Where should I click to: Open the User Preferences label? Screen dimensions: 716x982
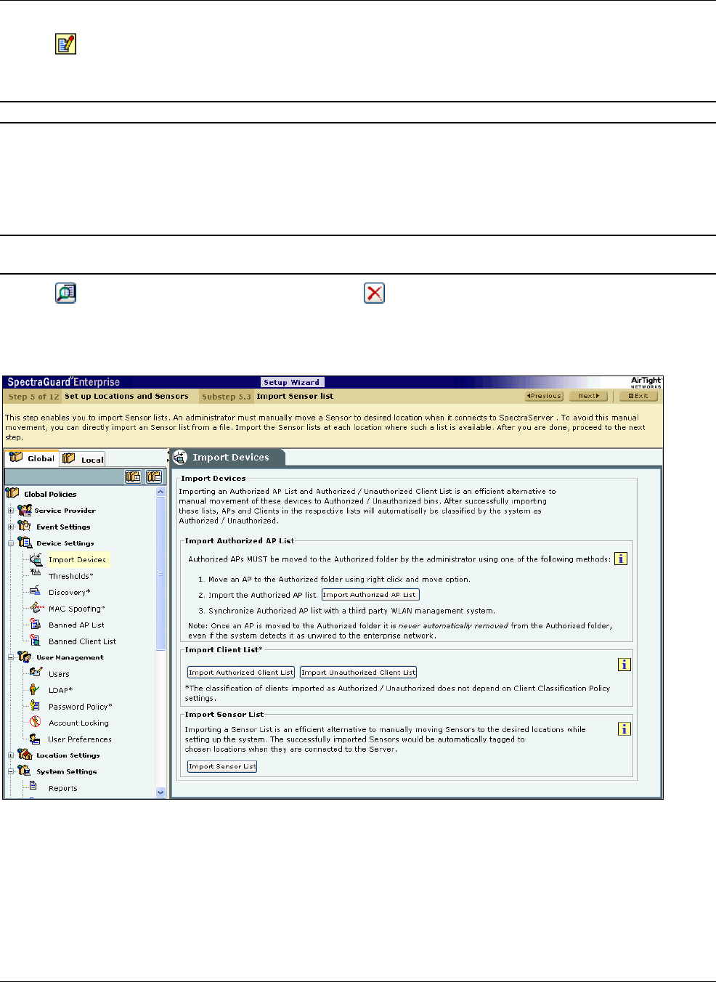pos(80,739)
